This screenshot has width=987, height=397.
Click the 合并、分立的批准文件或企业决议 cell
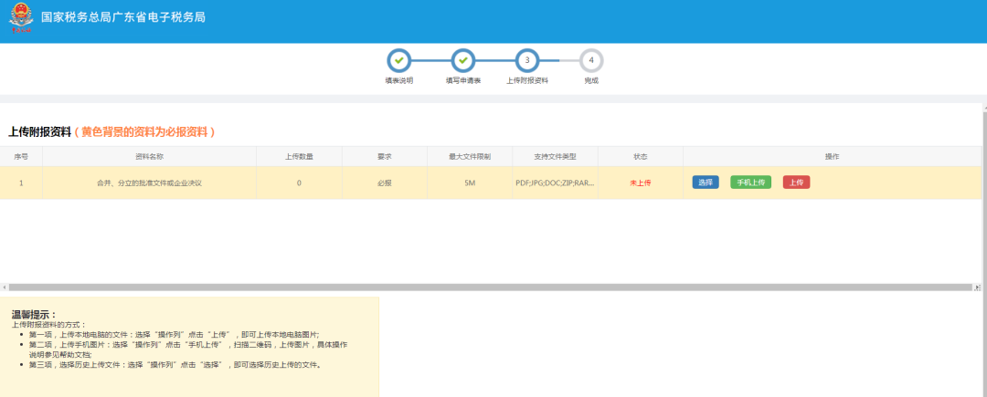pos(149,183)
